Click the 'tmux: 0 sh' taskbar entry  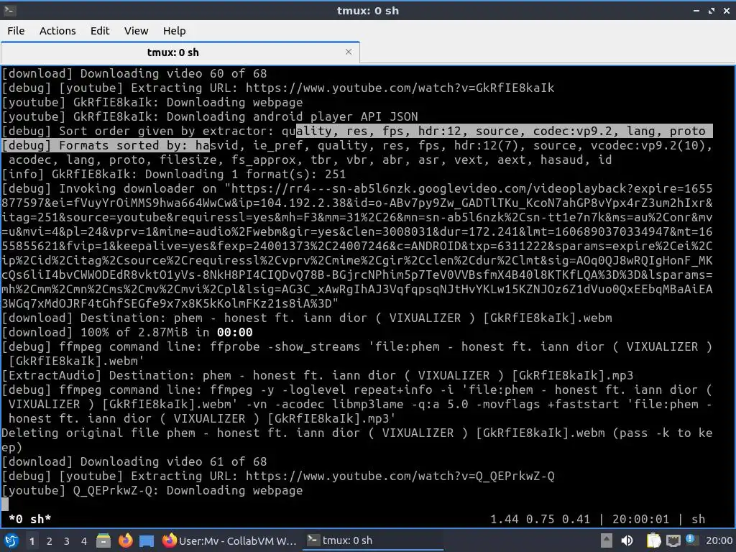click(373, 540)
